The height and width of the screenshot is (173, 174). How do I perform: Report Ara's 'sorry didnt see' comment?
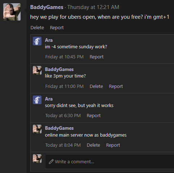93,116
